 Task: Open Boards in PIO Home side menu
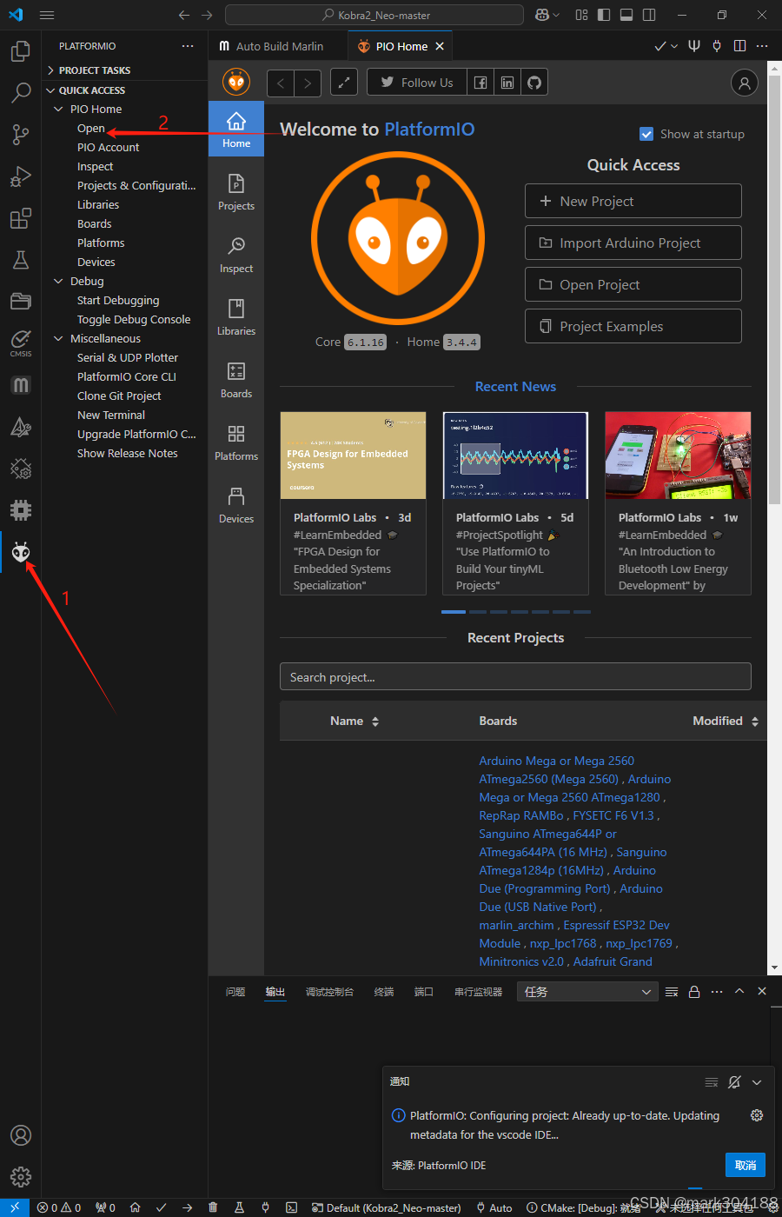[236, 379]
